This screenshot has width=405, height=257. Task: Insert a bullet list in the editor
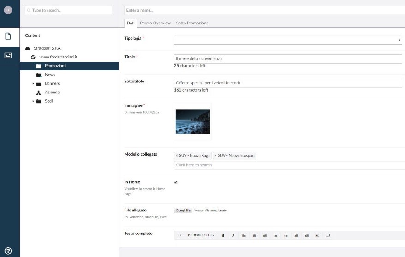(275, 235)
